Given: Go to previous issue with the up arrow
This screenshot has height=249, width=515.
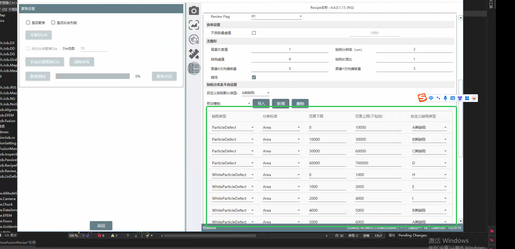Looking at the screenshot, I should (128, 236).
